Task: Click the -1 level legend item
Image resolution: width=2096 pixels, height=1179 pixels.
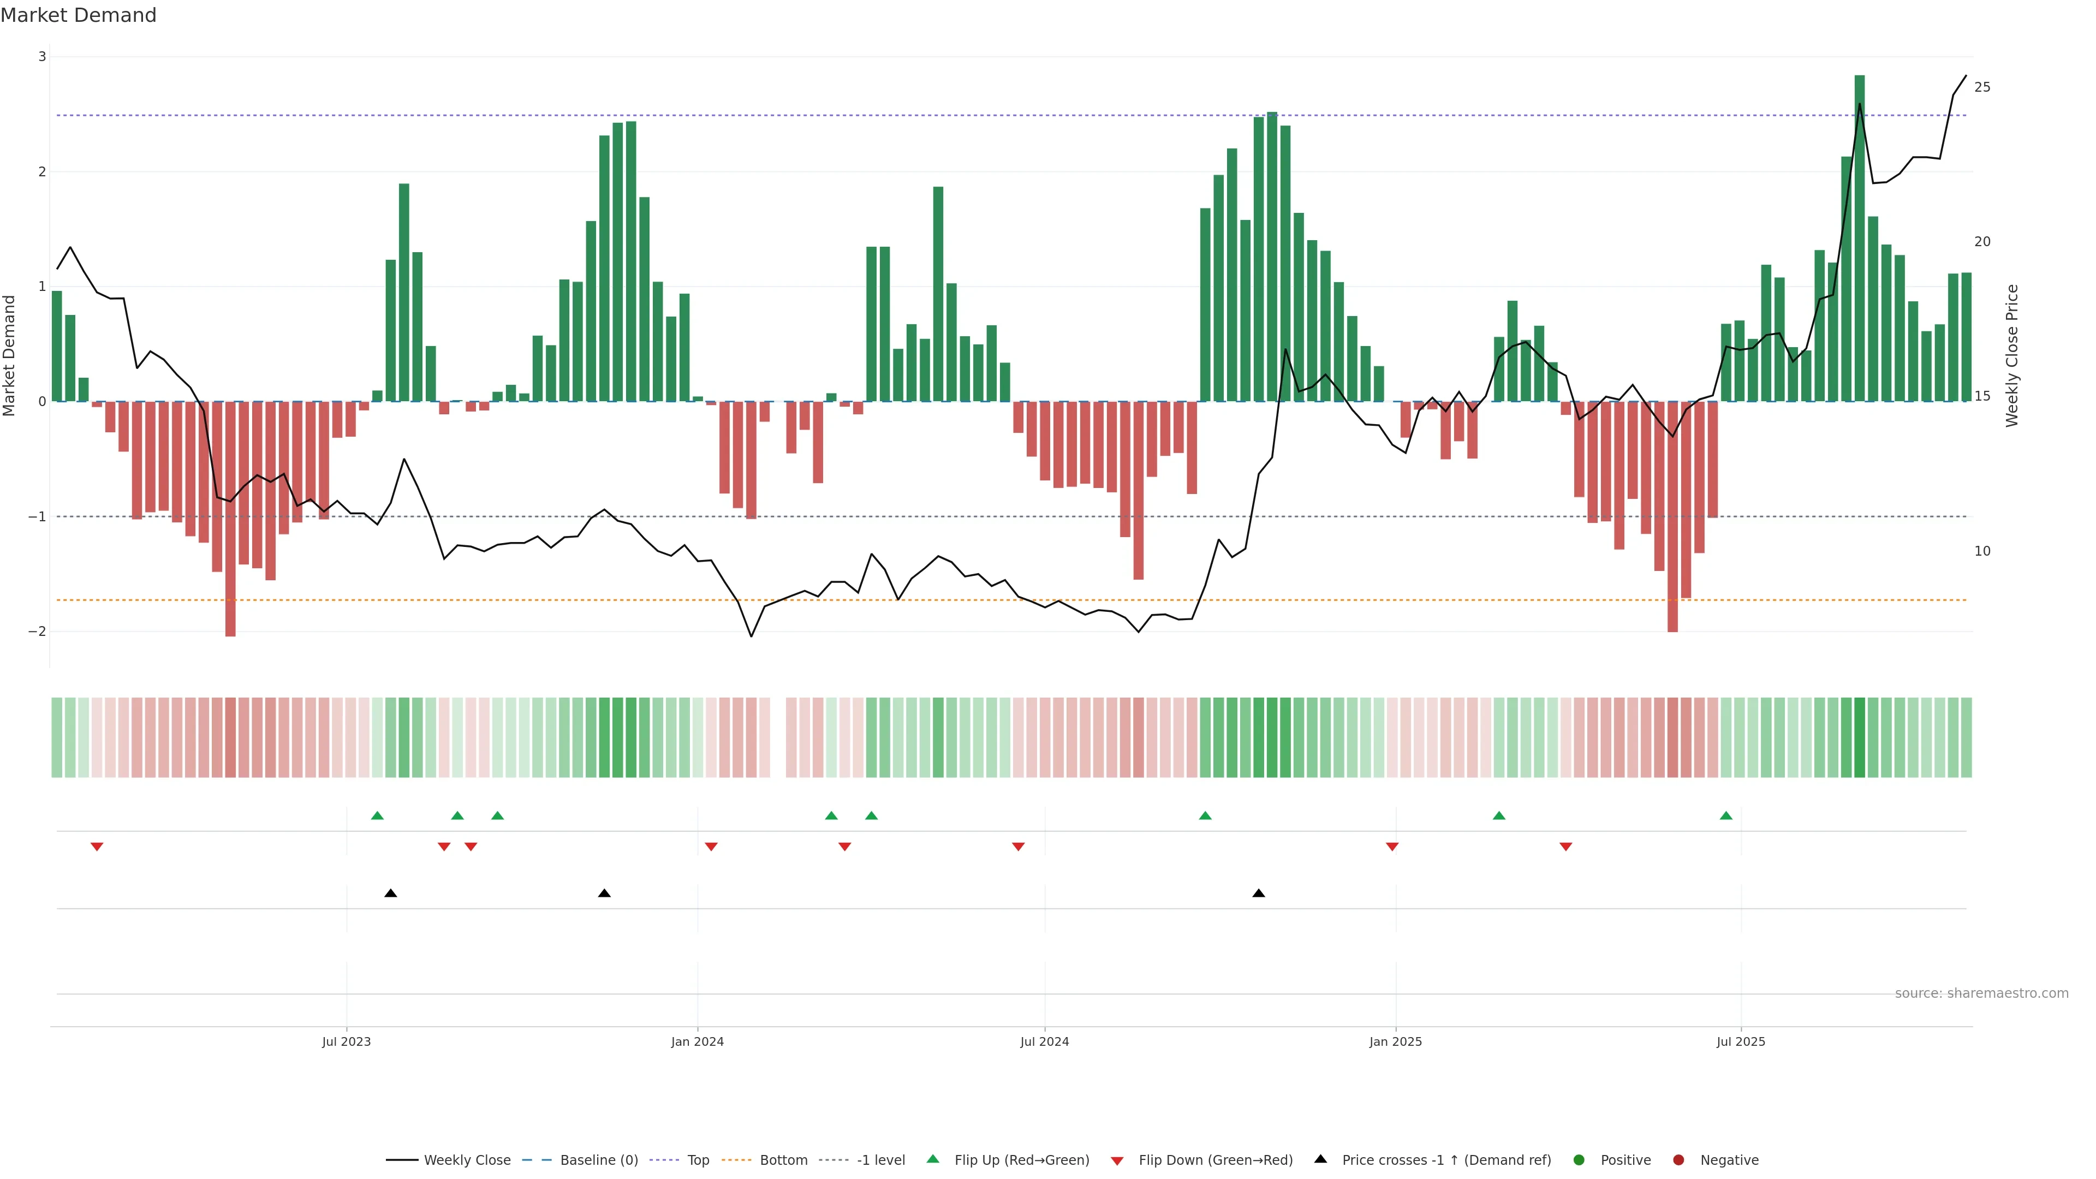Action: [x=880, y=1160]
